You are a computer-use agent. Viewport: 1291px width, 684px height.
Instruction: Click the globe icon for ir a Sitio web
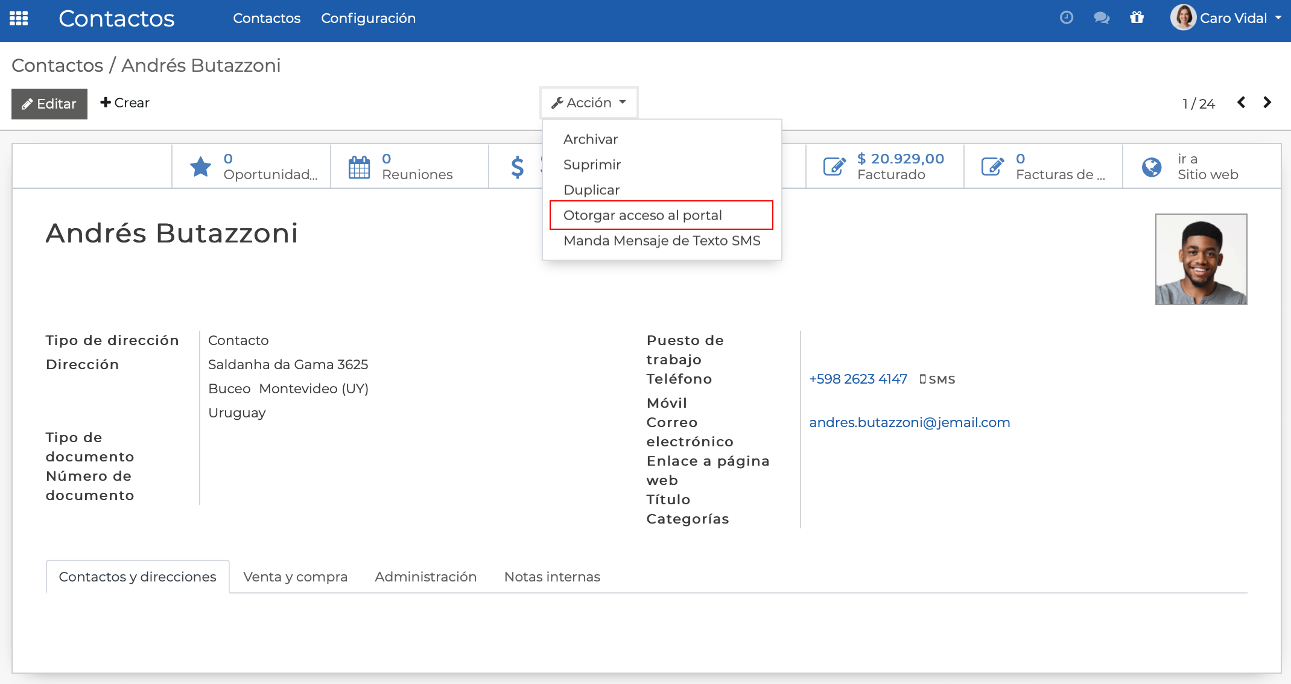pyautogui.click(x=1152, y=166)
